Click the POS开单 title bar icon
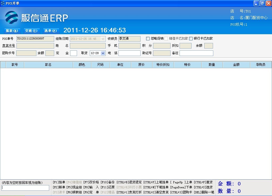Image resolution: width=272 pixels, height=196 pixels. click(3, 3)
